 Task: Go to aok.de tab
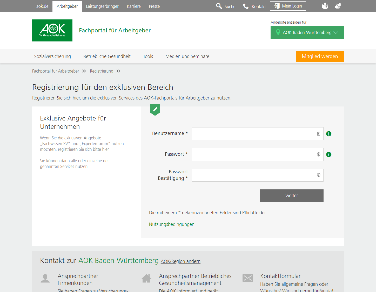tap(42, 6)
